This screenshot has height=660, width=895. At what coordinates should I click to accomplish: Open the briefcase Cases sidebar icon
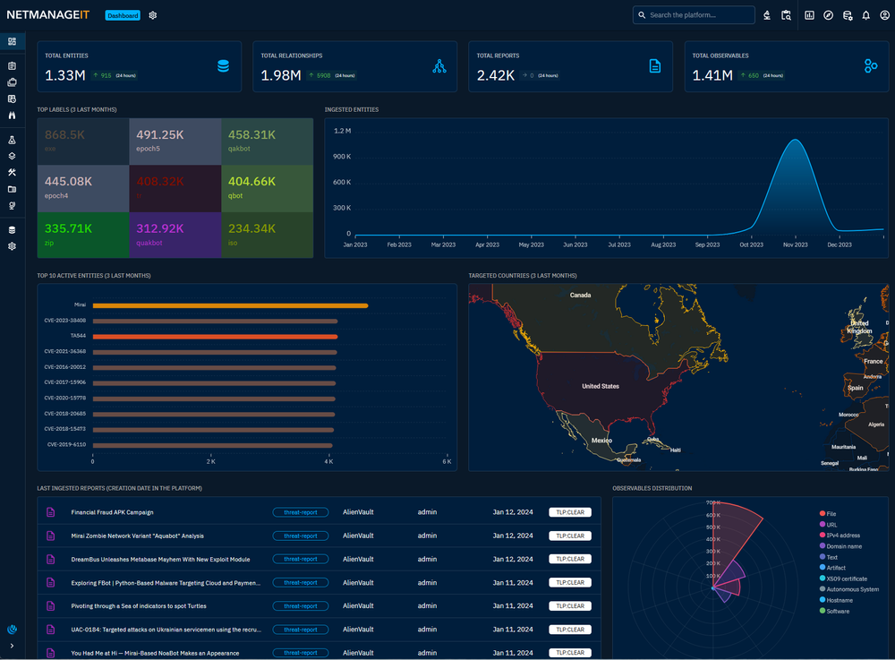(12, 82)
